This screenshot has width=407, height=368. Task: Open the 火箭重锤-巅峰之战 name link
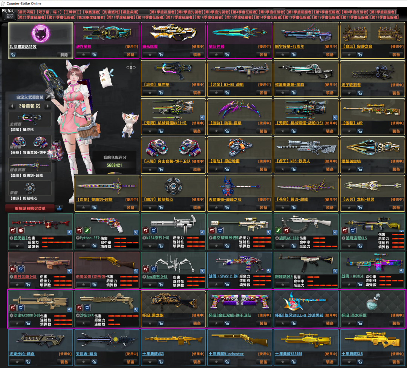tap(225, 199)
